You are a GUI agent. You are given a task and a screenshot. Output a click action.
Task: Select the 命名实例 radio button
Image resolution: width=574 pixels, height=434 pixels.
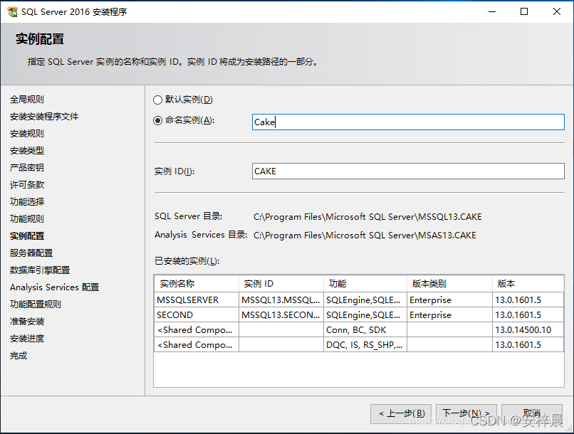pyautogui.click(x=157, y=120)
